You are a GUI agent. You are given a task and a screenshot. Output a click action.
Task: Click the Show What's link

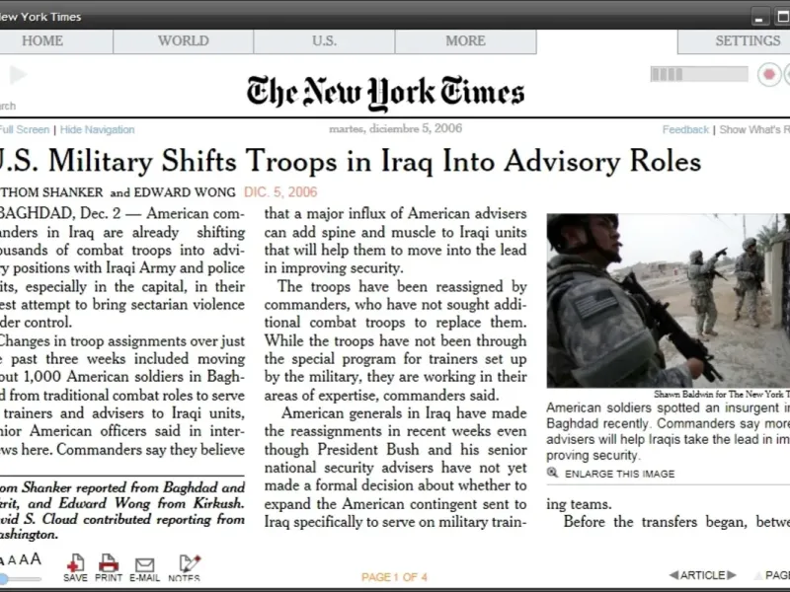pyautogui.click(x=754, y=130)
